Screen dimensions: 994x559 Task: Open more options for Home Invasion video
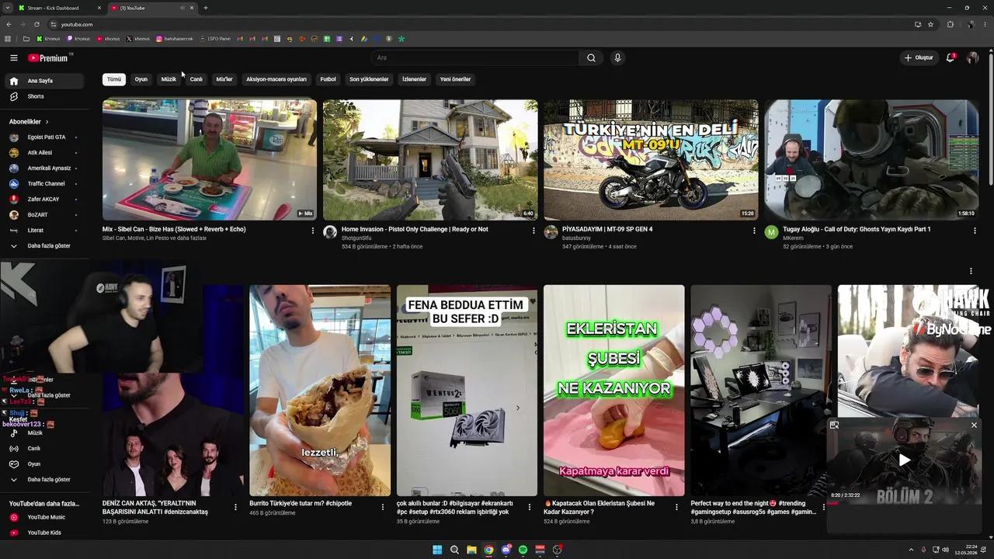click(x=533, y=231)
